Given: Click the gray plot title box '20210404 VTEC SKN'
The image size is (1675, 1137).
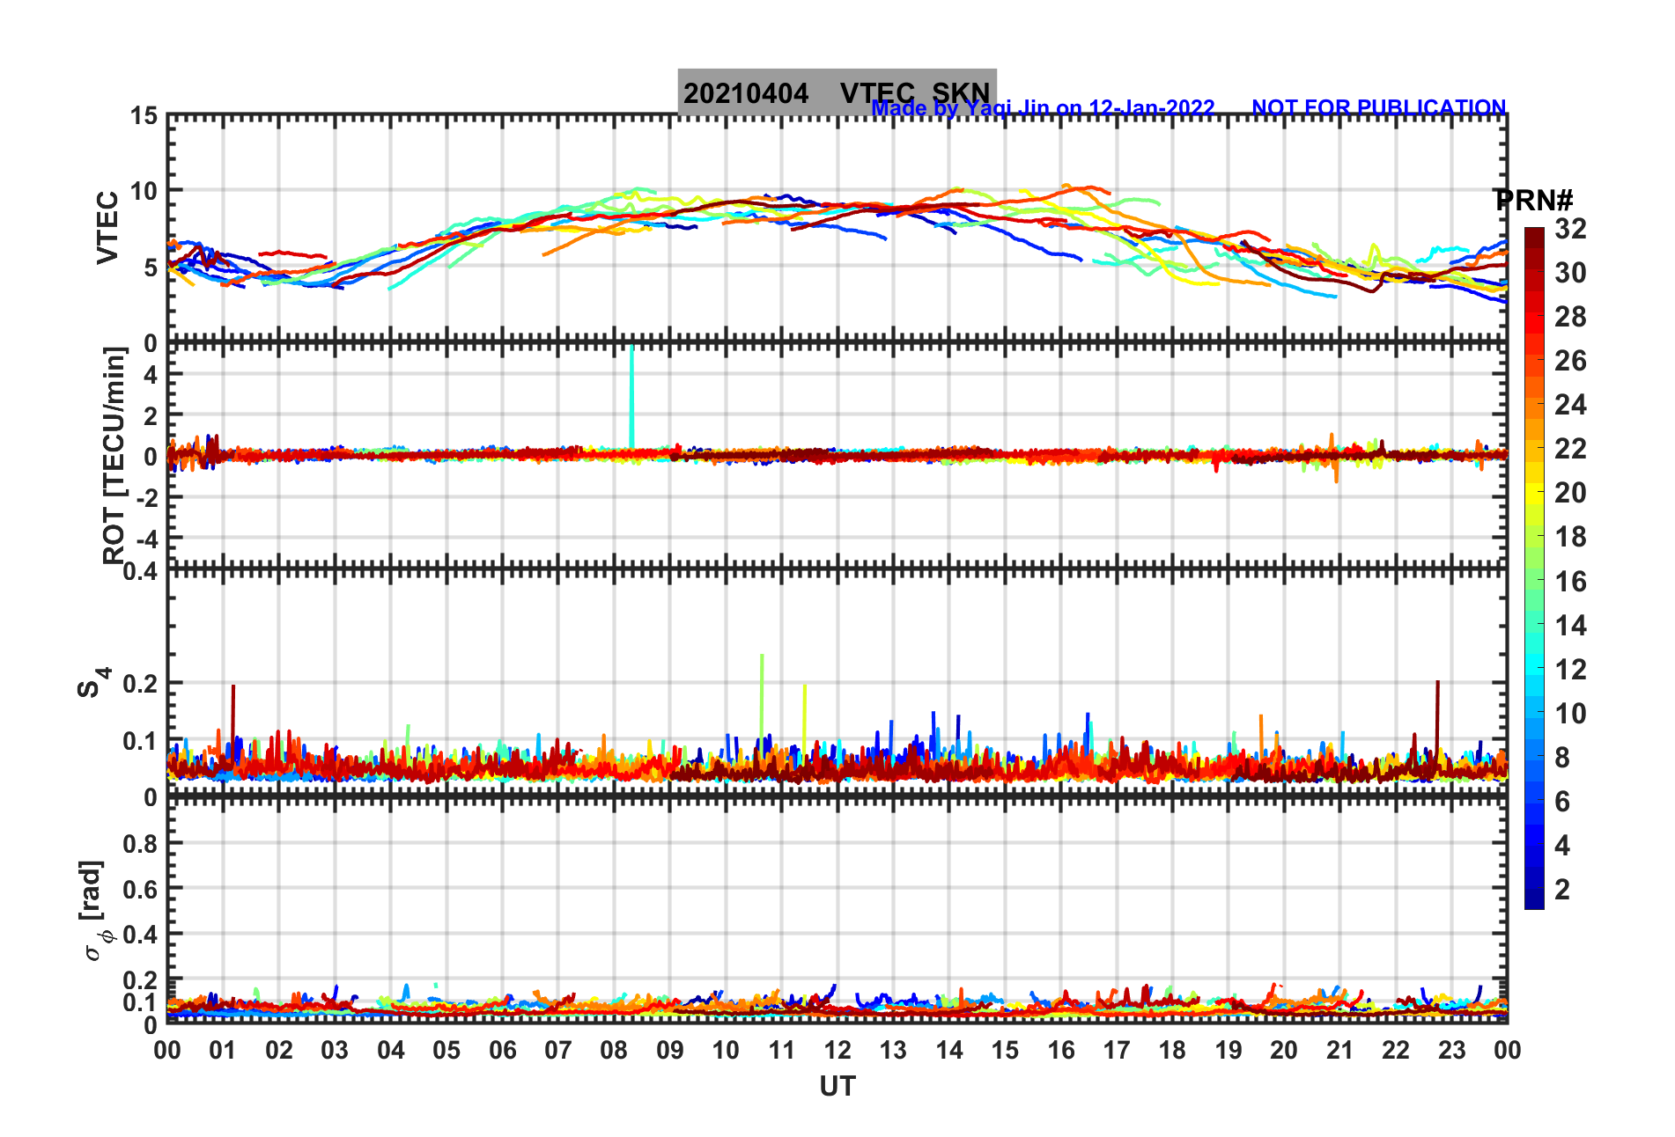Looking at the screenshot, I should 836,92.
